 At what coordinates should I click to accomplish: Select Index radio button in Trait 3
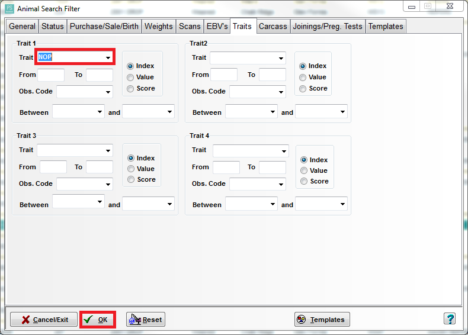click(x=131, y=158)
